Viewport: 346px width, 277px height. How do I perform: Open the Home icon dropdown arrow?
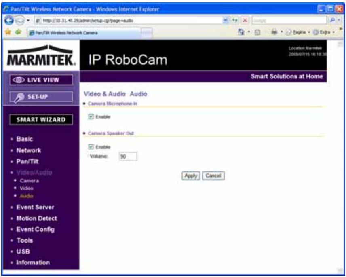pos(249,32)
